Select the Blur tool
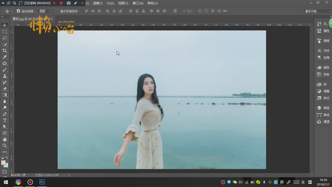 point(5,101)
